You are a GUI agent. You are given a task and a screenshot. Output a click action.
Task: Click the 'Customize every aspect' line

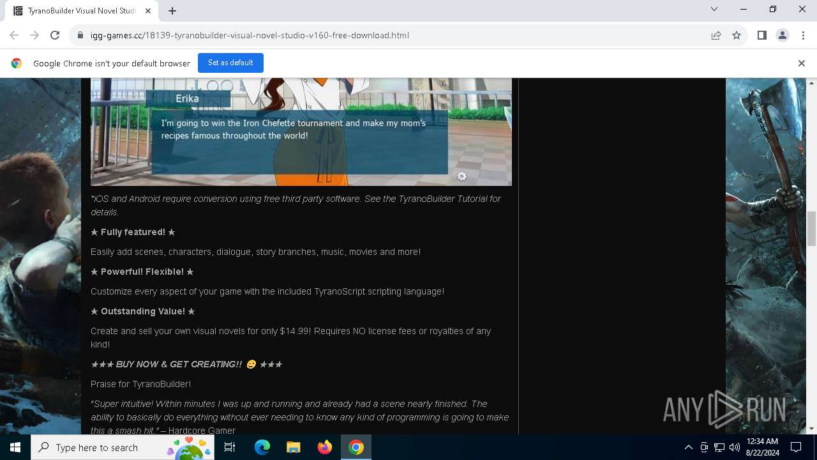click(267, 291)
